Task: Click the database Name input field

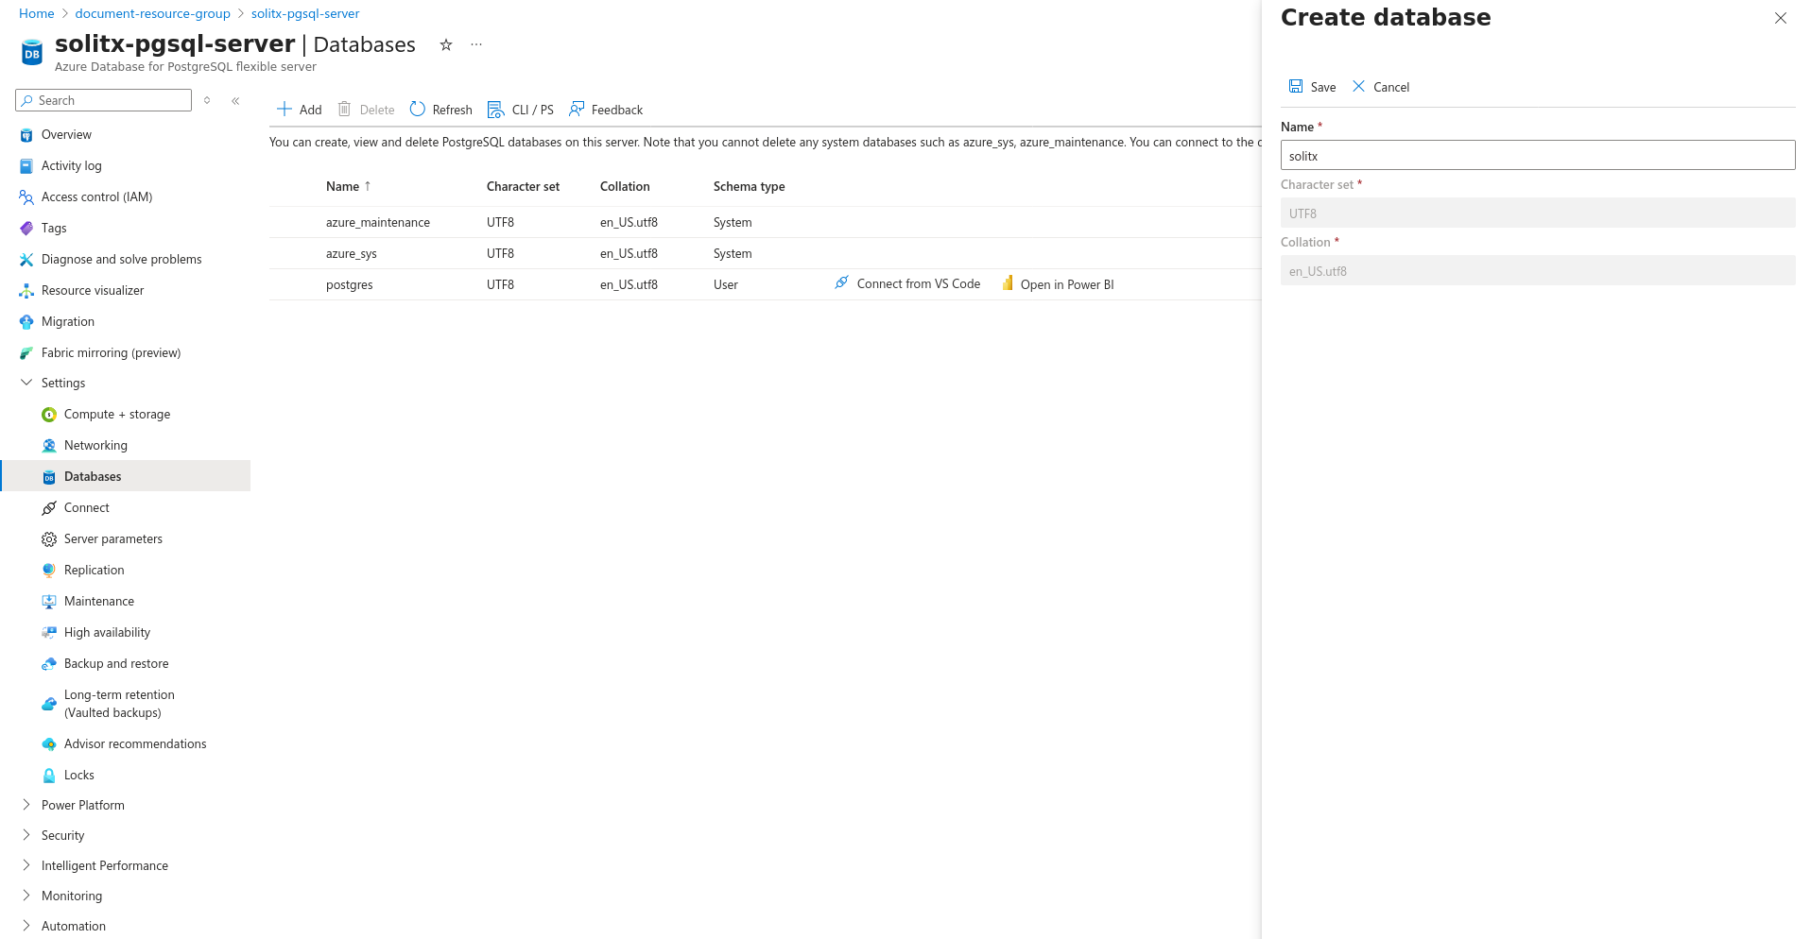Action: click(1538, 156)
